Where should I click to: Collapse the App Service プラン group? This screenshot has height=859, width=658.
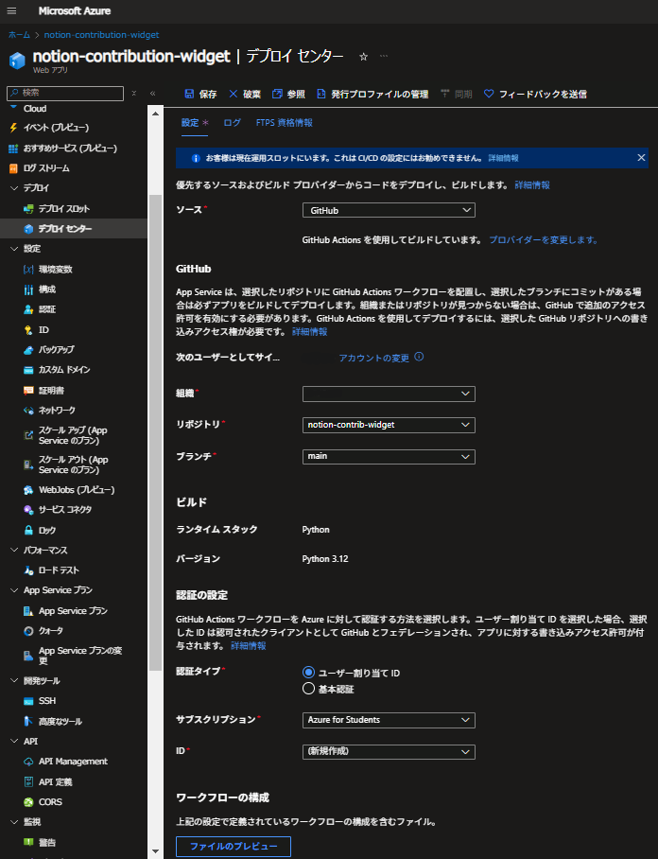click(x=14, y=590)
